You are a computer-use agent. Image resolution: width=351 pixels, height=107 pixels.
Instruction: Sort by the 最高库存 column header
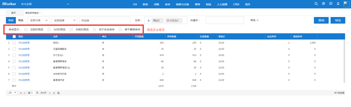click(298, 36)
